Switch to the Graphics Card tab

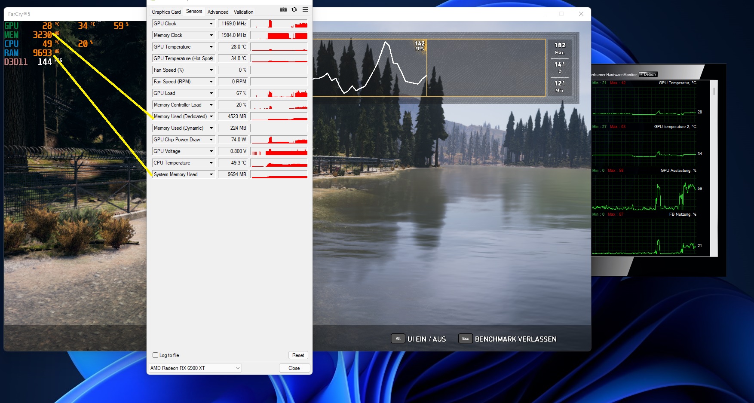point(166,12)
